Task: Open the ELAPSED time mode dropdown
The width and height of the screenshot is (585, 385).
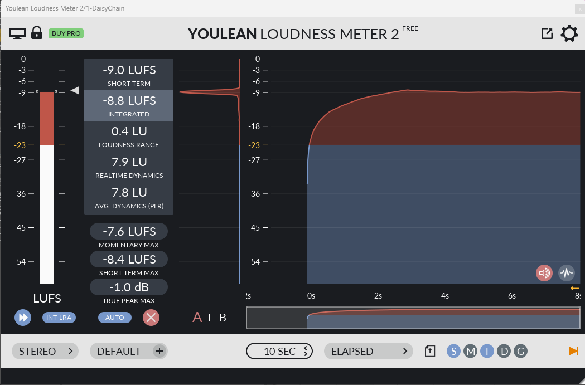Action: point(368,351)
